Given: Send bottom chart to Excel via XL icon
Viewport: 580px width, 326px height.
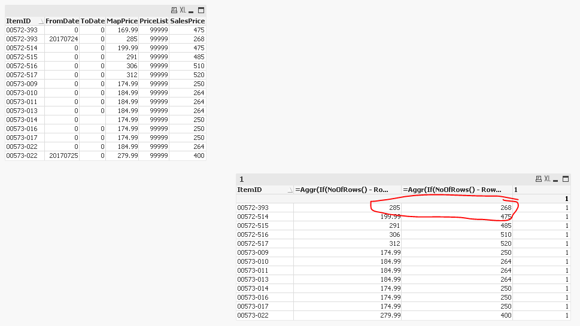Looking at the screenshot, I should (x=548, y=179).
